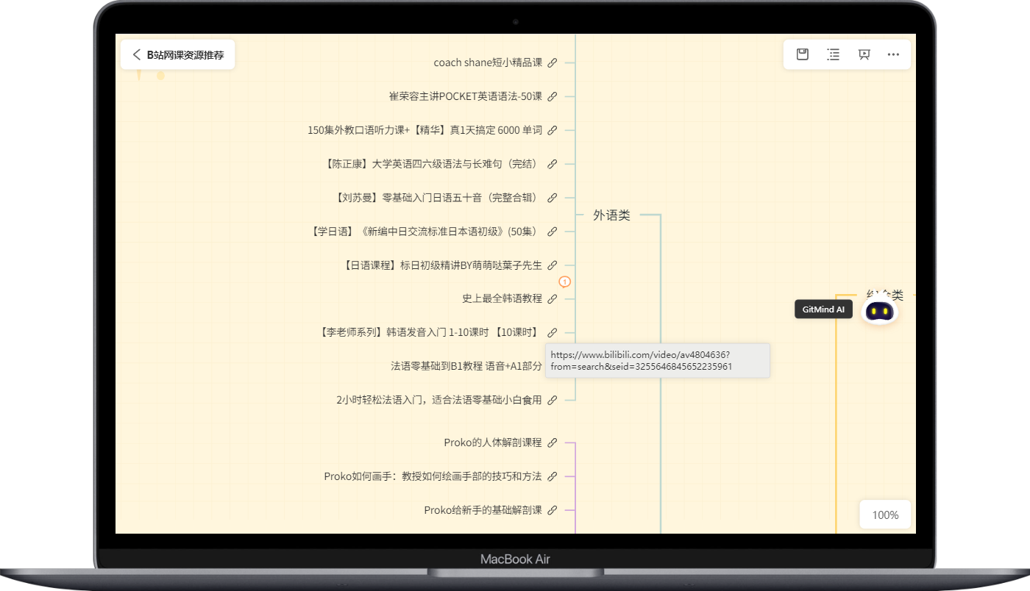Open the more options ellipsis menu
Screen dimensions: 1030x591
point(893,54)
